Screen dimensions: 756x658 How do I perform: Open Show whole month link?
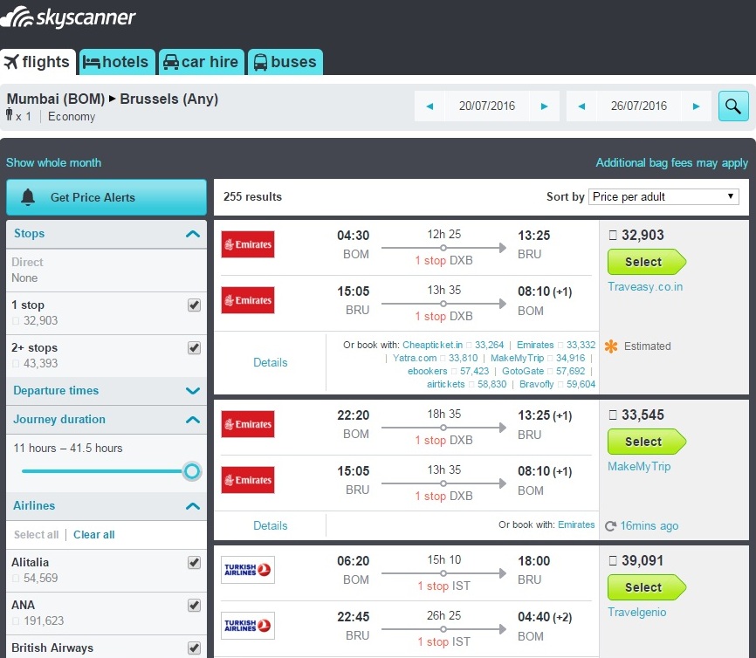(53, 163)
